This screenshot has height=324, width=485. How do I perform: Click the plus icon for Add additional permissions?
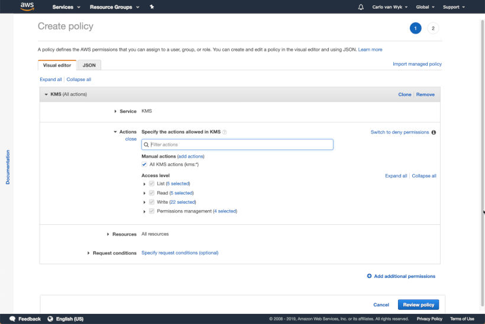click(369, 276)
